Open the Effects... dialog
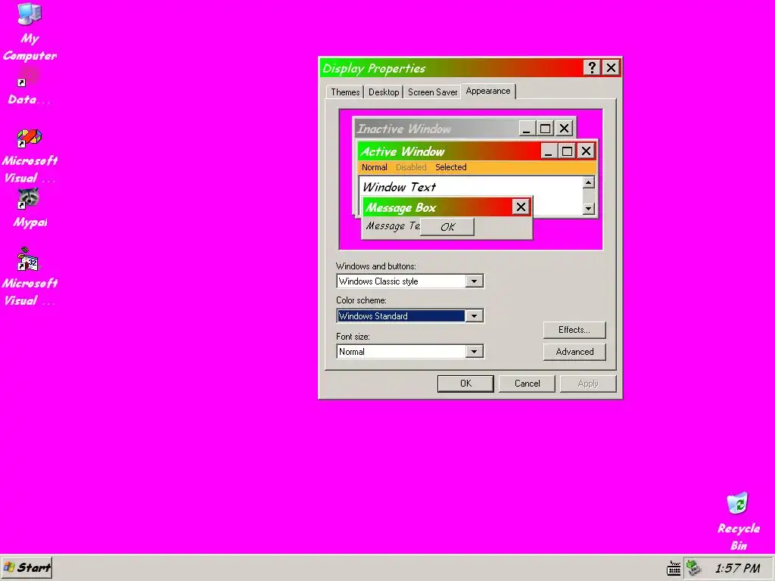This screenshot has height=581, width=775. (x=574, y=330)
